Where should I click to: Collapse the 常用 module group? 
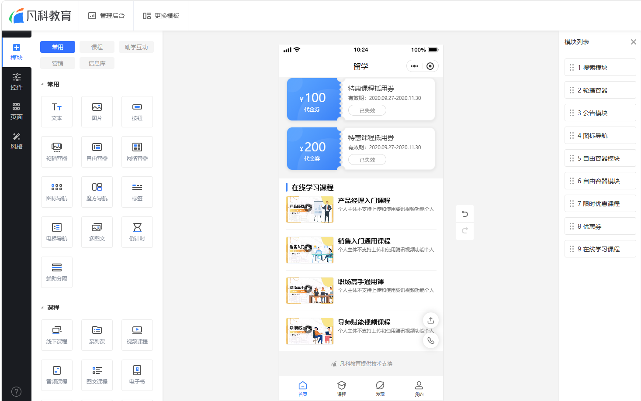coord(42,84)
